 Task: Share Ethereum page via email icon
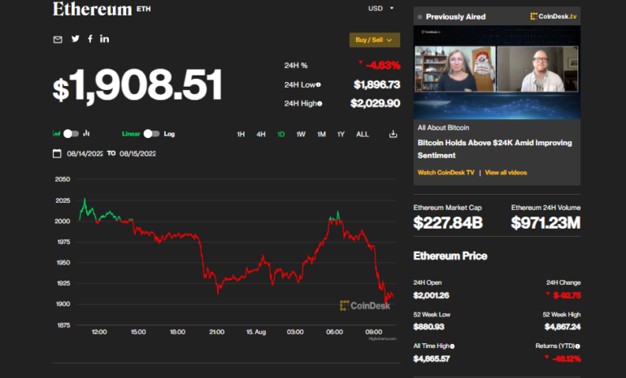click(x=58, y=39)
